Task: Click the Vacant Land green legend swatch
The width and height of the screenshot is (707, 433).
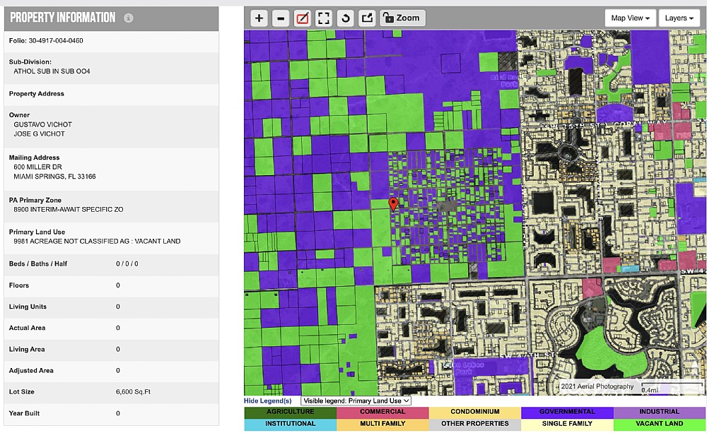Action: tap(660, 424)
